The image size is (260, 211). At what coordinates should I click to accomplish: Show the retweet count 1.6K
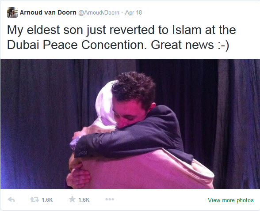click(47, 200)
